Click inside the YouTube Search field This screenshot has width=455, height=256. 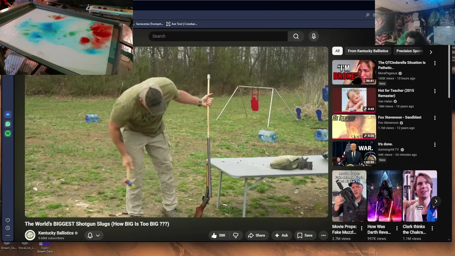[x=218, y=36]
